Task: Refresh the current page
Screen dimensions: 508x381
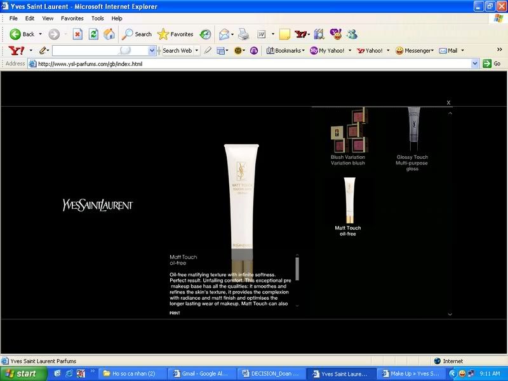Action: [93, 34]
